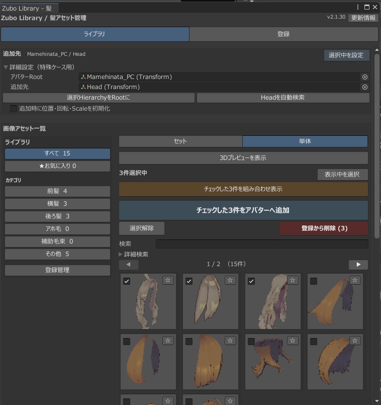Collapse the 詳細設定（特殊ケース用） foldout
Screen dimensions: 381x405
click(6, 67)
